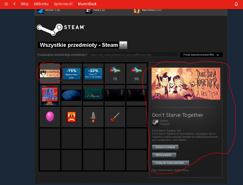Open the hamburger menu
This screenshot has height=185, width=243.
pos(6,4)
